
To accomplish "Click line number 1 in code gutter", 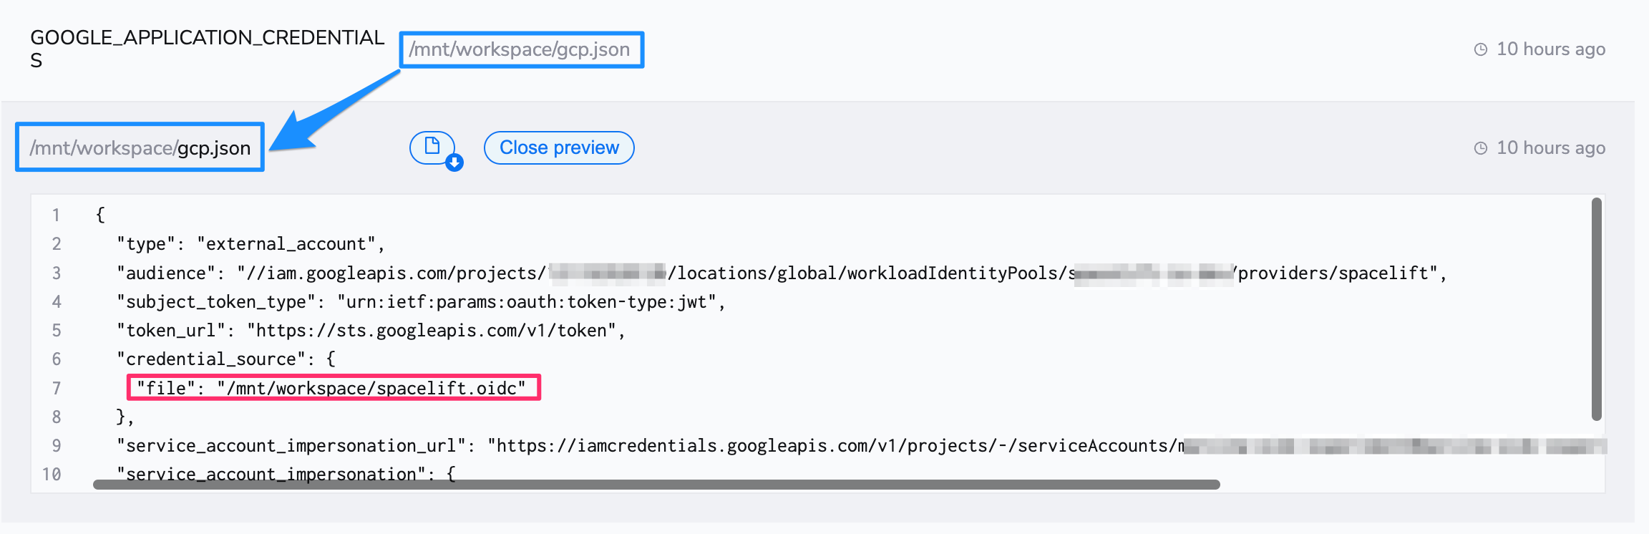I will (x=56, y=215).
